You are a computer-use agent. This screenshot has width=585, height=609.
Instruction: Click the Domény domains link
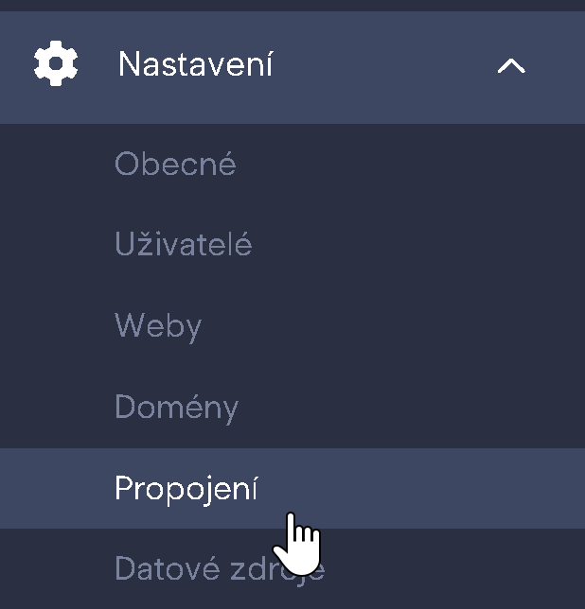tap(176, 407)
